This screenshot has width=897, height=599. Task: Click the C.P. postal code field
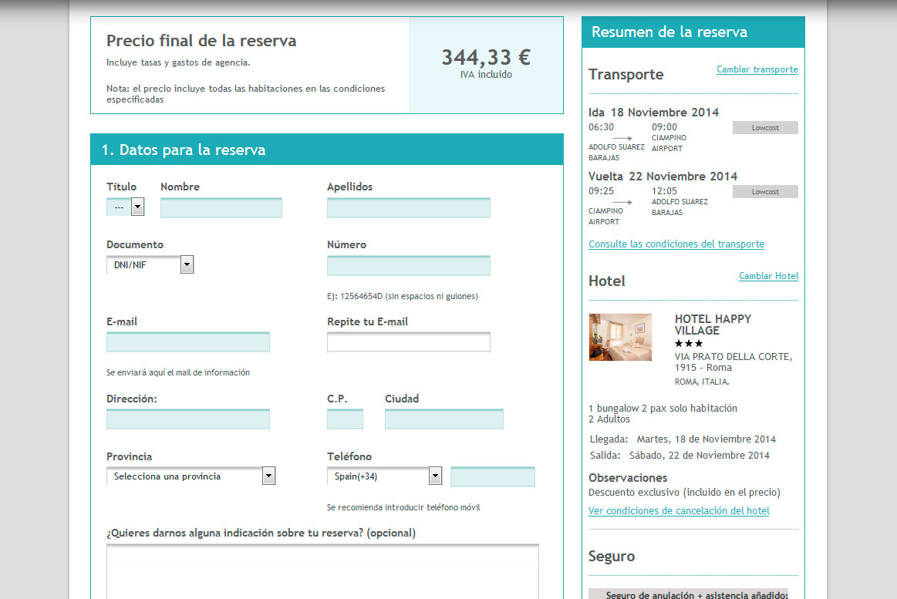pyautogui.click(x=345, y=419)
